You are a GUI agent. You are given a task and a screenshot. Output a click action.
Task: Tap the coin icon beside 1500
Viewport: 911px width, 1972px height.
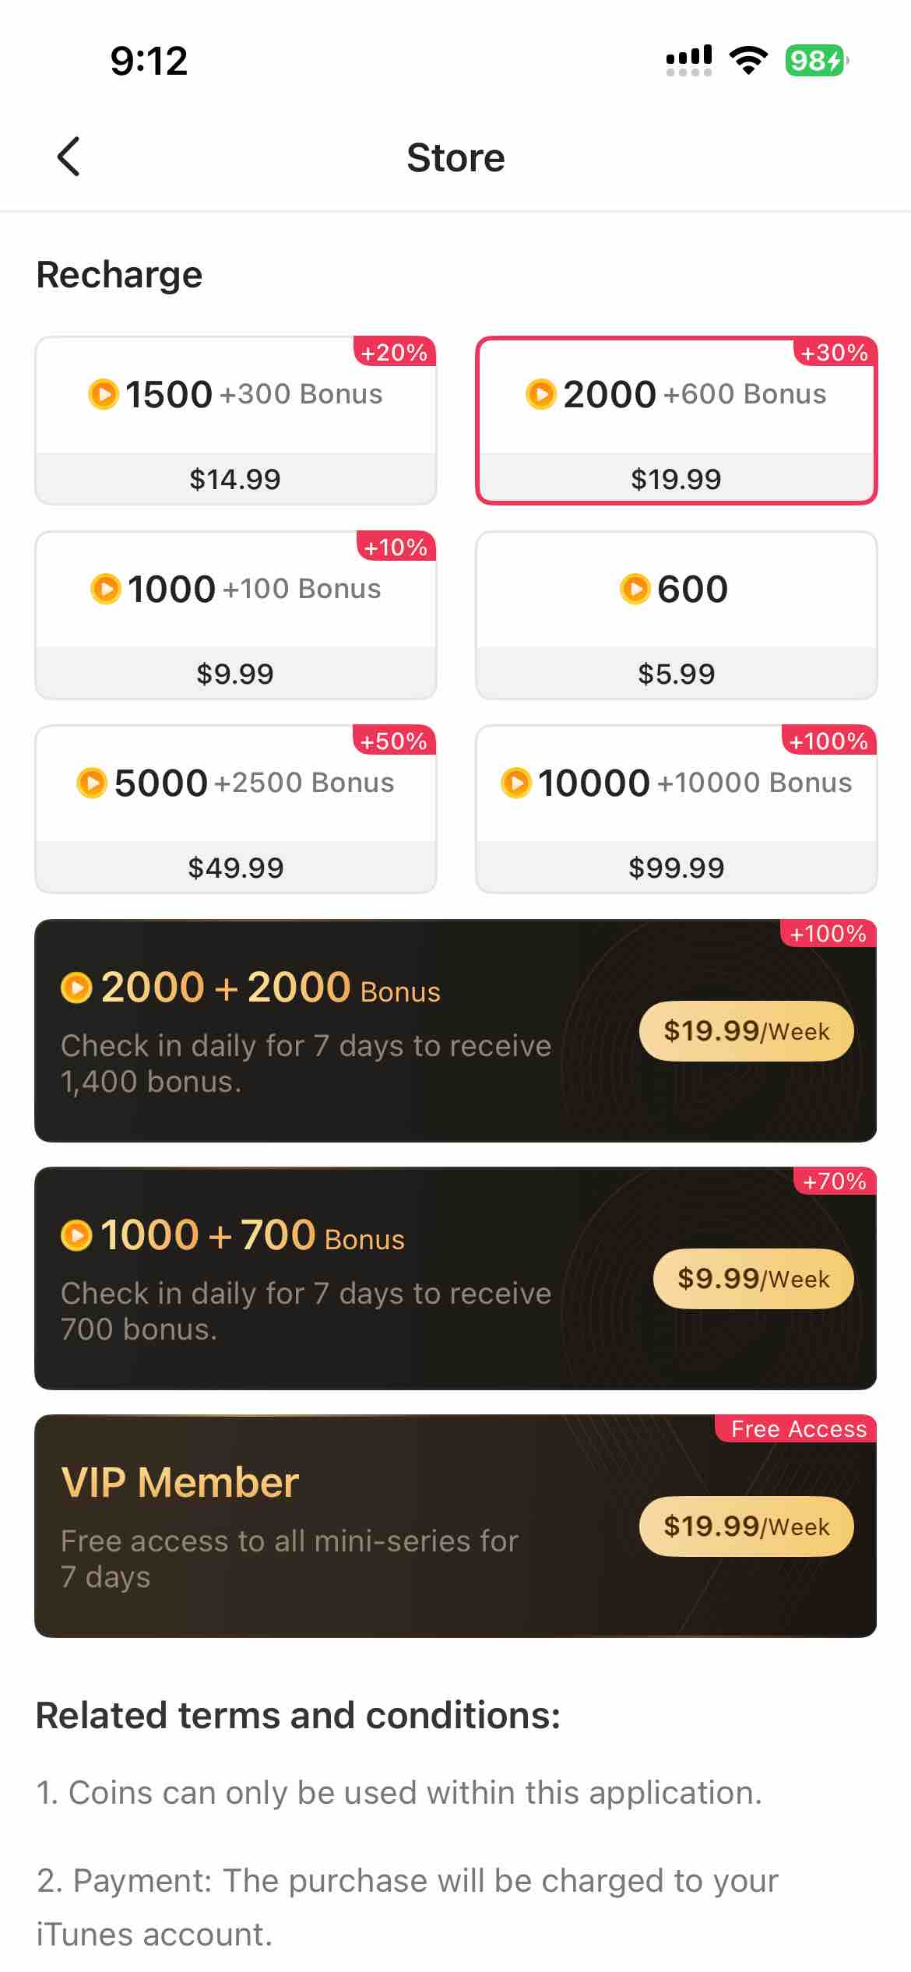(103, 394)
